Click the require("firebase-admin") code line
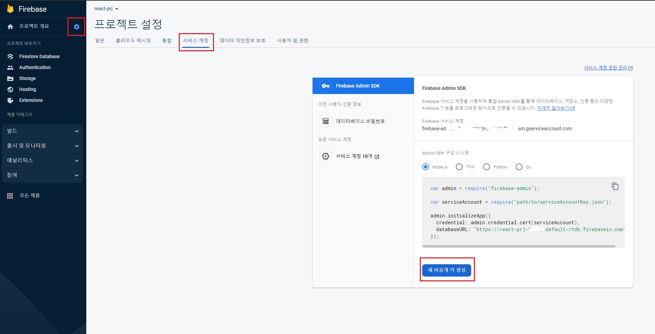The width and height of the screenshot is (655, 334). 485,188
